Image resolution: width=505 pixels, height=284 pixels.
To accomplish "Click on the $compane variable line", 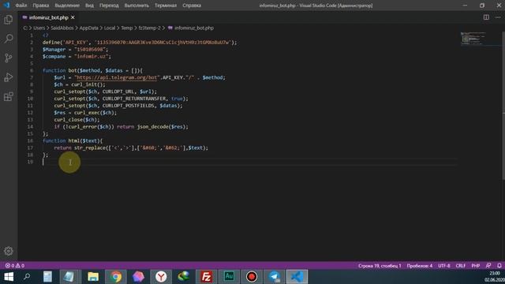I will (x=77, y=57).
